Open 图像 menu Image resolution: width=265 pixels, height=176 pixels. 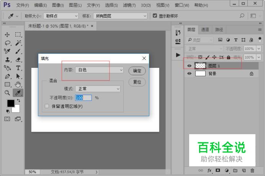(58, 5)
